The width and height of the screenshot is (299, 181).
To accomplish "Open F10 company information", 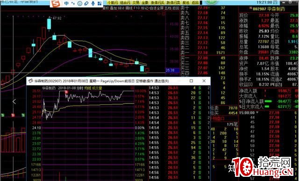I will 137,8.
